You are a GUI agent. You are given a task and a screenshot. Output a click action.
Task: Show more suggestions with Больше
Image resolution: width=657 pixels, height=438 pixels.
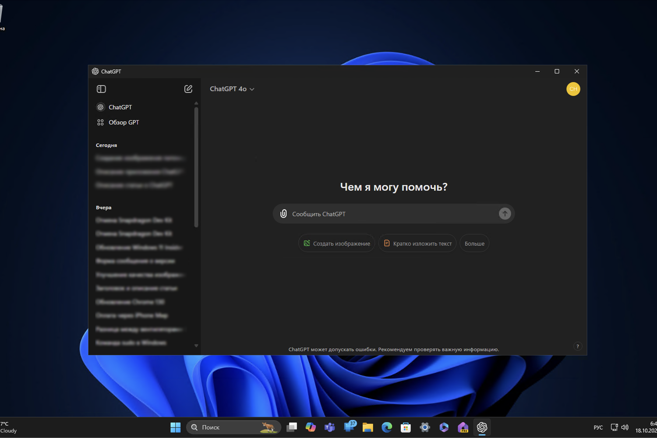point(474,244)
